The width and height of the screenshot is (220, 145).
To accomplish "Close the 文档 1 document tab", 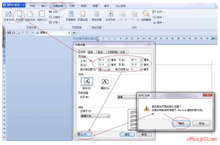I will click(x=69, y=33).
